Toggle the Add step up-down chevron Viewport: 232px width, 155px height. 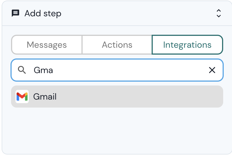pos(218,13)
